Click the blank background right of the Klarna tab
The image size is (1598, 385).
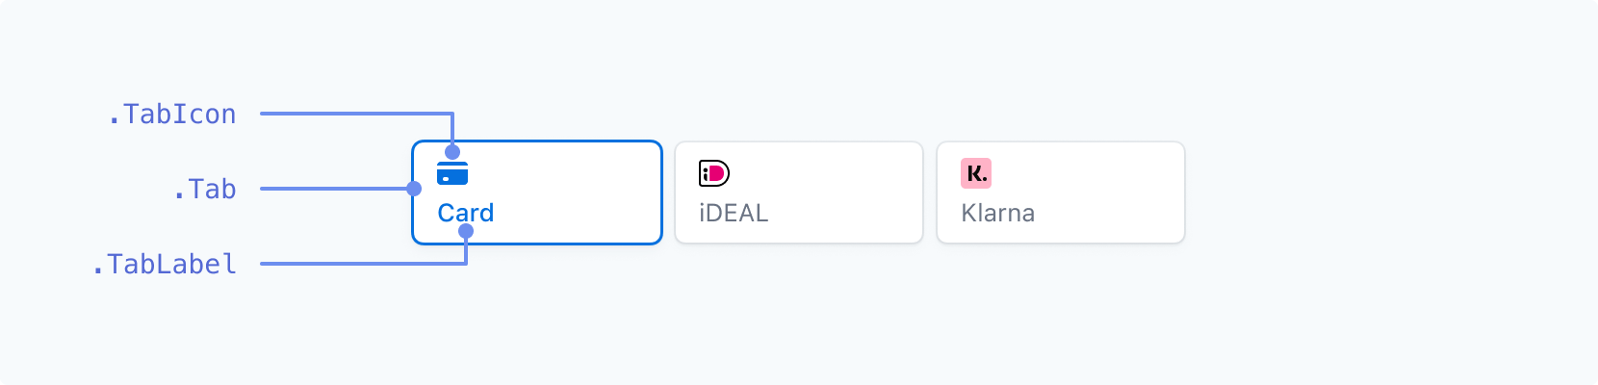click(x=1386, y=192)
